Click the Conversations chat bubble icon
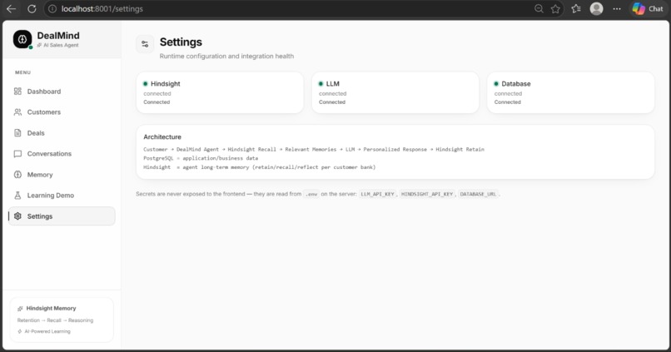This screenshot has width=671, height=352. pyautogui.click(x=17, y=154)
